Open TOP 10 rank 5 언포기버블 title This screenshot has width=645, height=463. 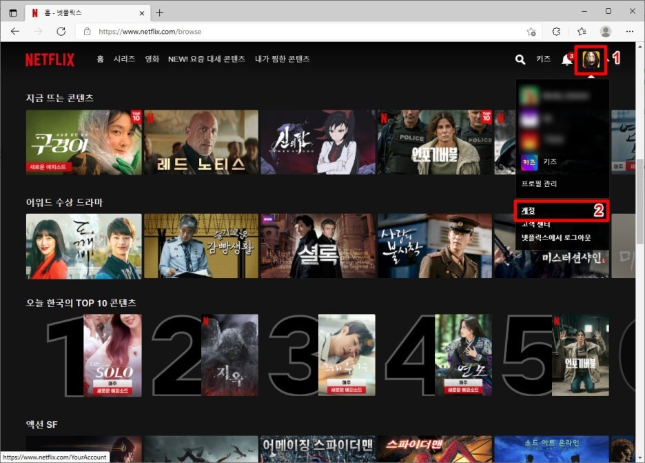[580, 355]
